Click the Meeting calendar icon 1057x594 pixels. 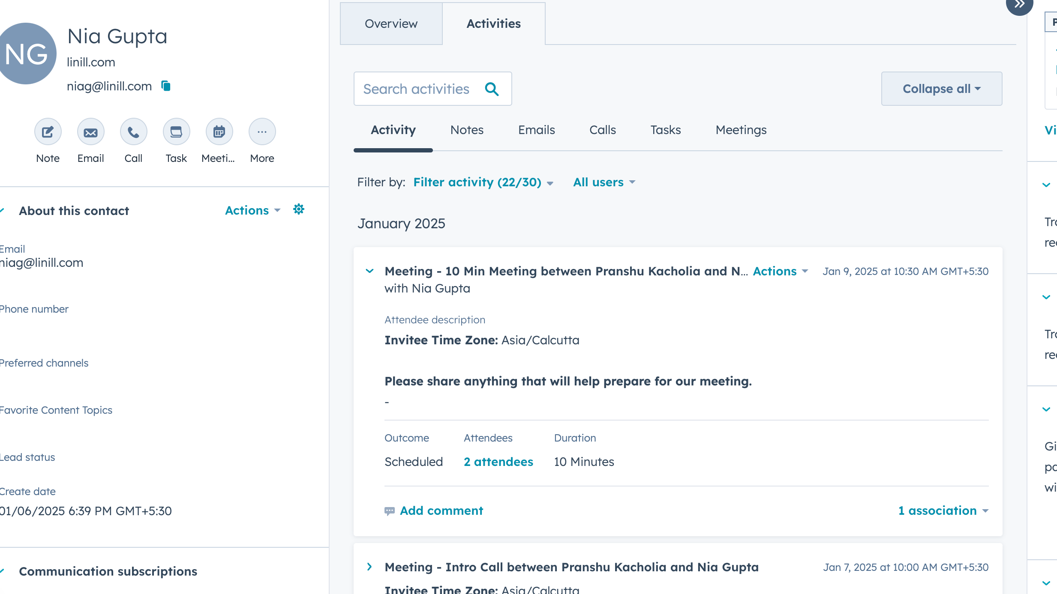[x=219, y=132]
